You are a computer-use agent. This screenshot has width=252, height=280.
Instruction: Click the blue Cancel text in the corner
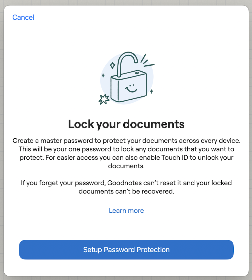23,17
